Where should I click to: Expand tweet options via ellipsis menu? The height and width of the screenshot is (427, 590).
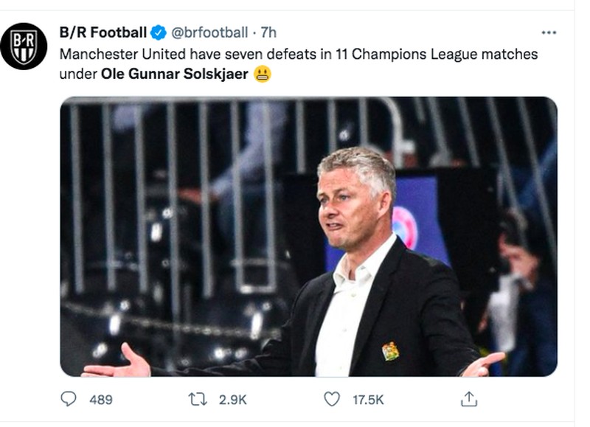point(548,31)
